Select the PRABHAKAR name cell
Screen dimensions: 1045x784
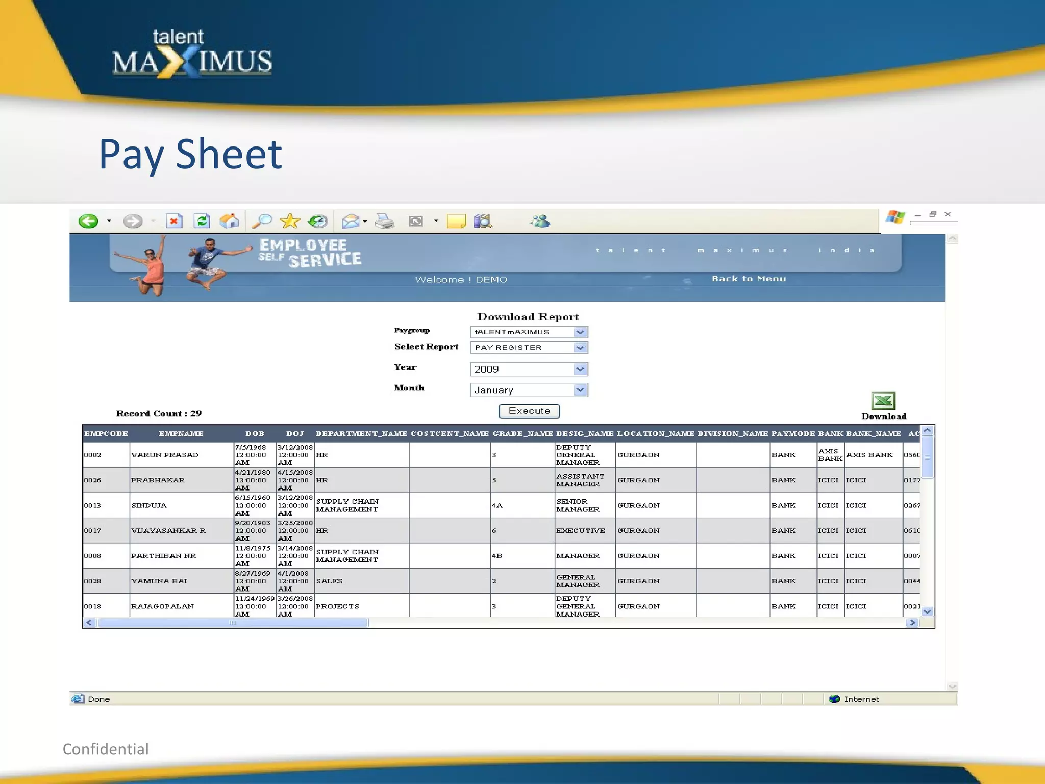[181, 480]
